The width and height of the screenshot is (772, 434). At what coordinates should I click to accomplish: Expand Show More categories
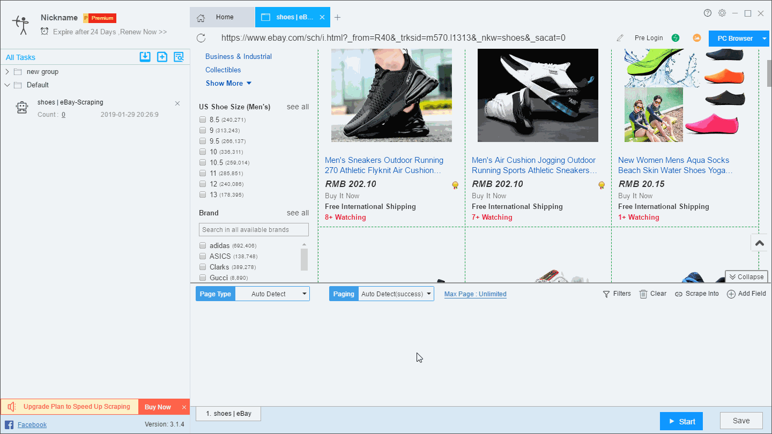click(x=228, y=83)
